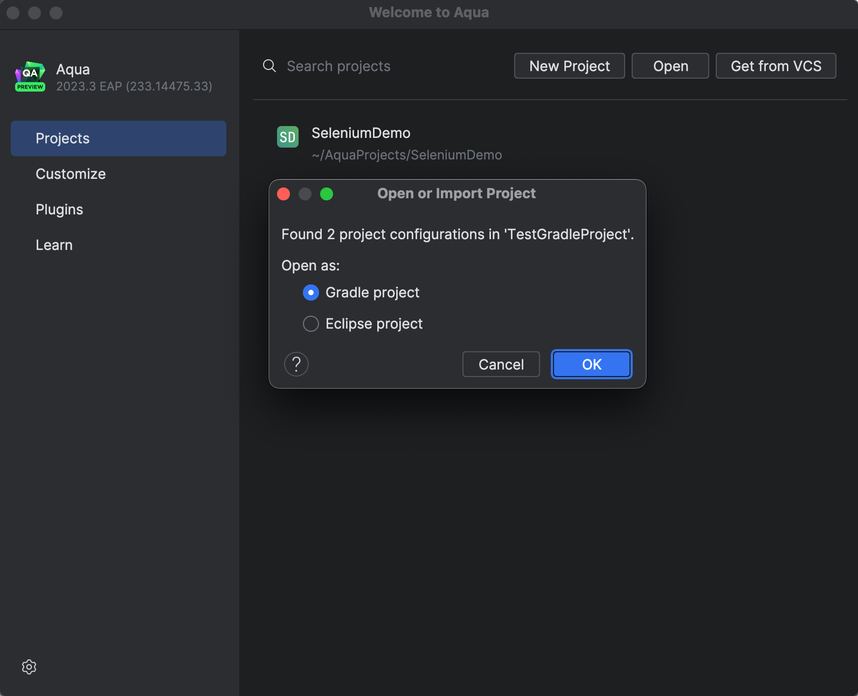Zoom the dialog with green window button
This screenshot has width=858, height=696.
327,194
